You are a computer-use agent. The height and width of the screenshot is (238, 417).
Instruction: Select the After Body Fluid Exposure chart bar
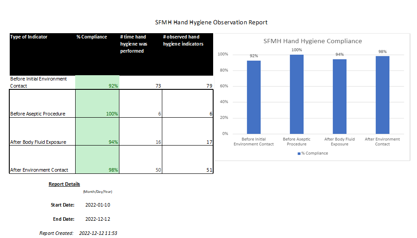click(x=340, y=96)
